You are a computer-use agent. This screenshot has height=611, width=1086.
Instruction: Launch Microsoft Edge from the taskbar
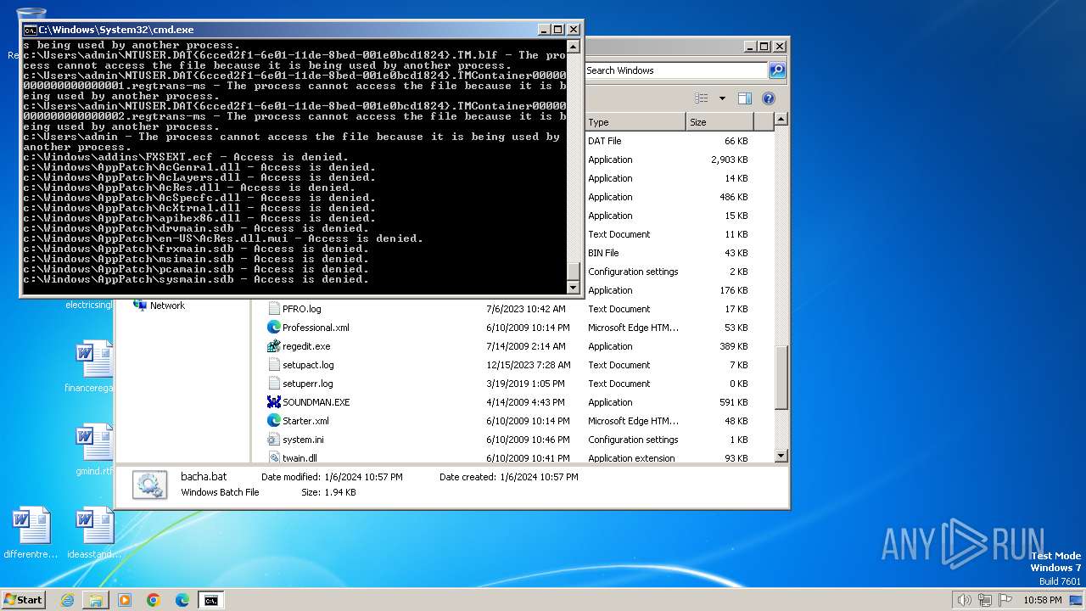[x=182, y=600]
